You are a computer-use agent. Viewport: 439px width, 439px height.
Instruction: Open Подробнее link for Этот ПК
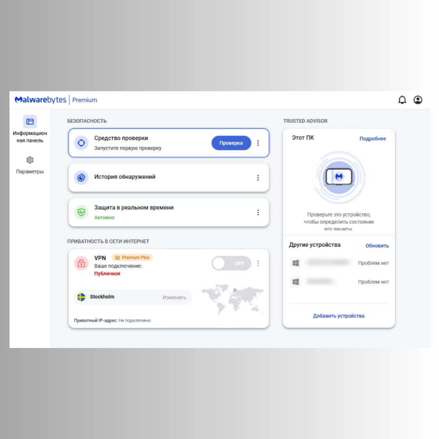[373, 139]
